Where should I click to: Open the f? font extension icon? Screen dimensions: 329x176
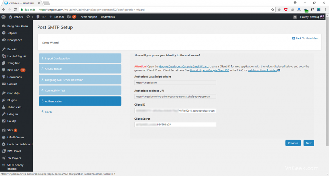coord(312,10)
